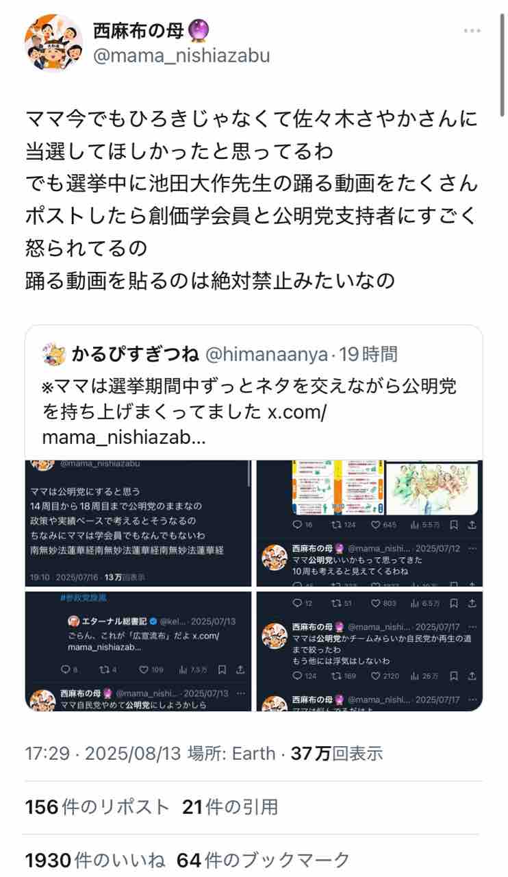This screenshot has width=508, height=877.
Task: Click the bookmark icon beside 26万 views
Action: (x=453, y=676)
